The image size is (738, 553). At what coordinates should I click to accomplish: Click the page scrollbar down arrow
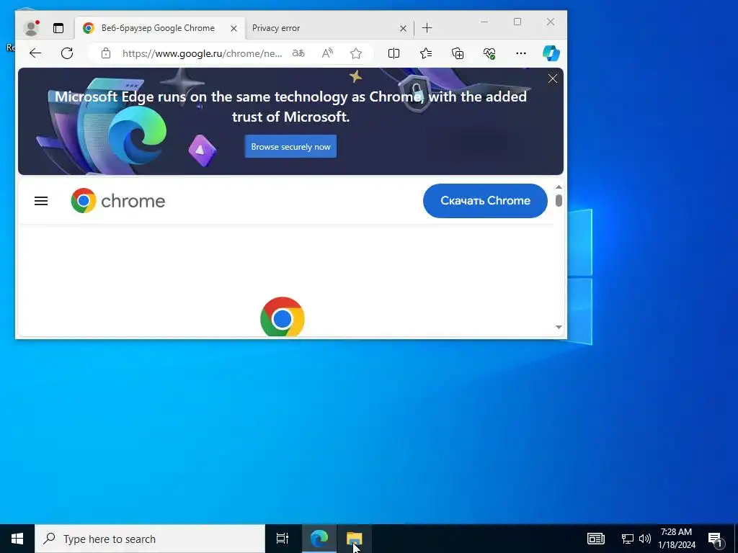(559, 327)
